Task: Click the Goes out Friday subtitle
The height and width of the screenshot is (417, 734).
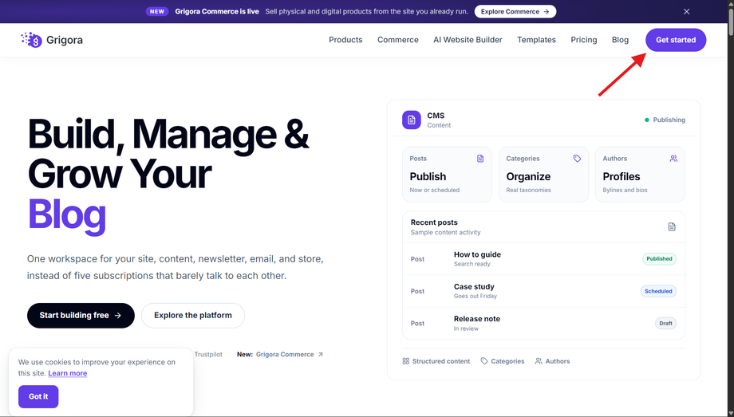Action: [476, 297]
